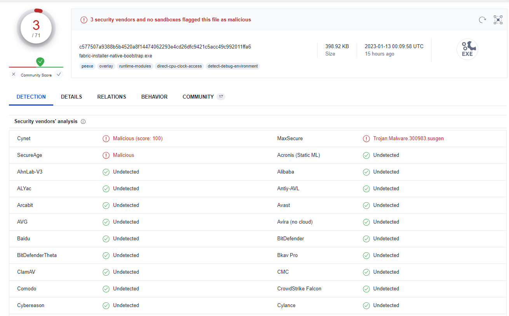Viewport: 509px width, 316px height.
Task: Toggle the checkmark upvote next to Community Score
Action: coord(59,74)
